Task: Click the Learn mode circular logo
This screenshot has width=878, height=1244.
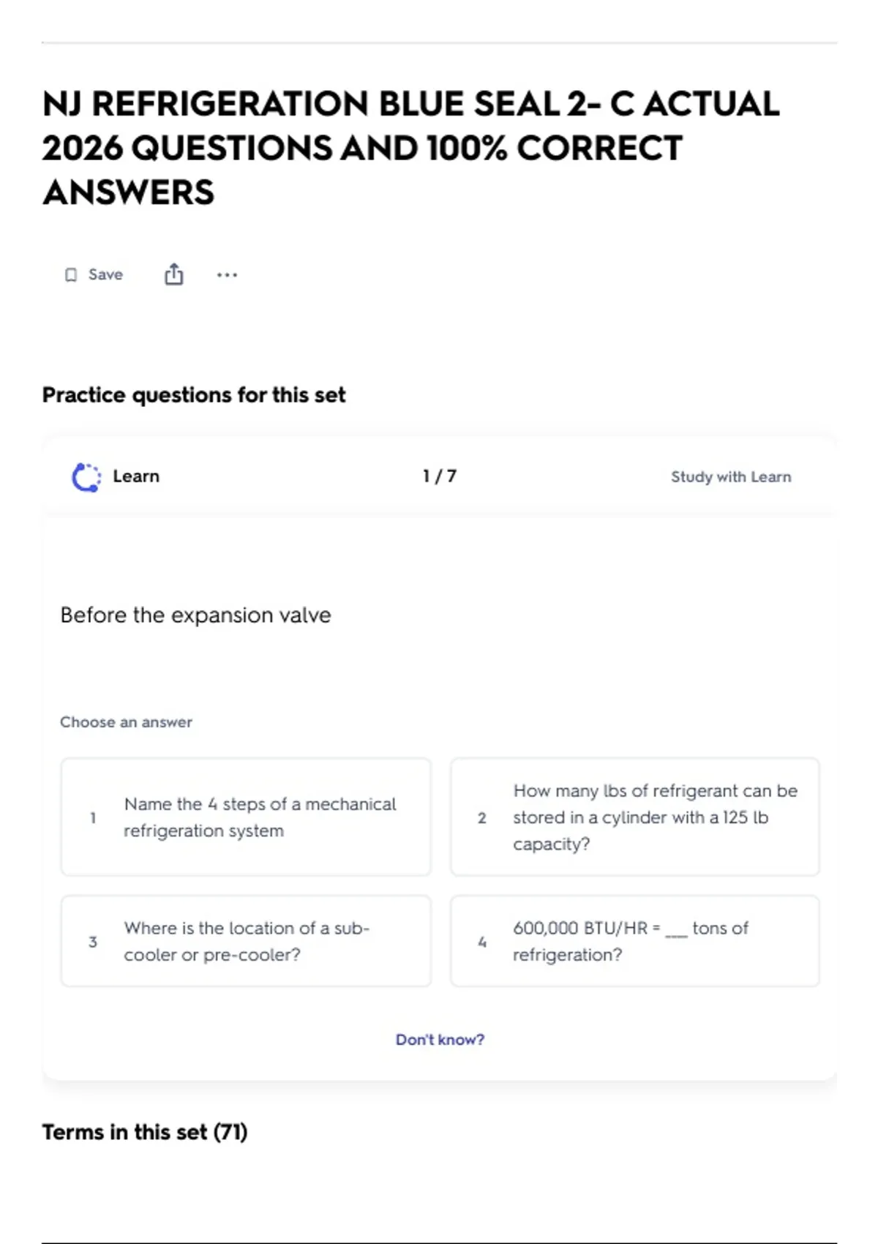Action: point(86,477)
